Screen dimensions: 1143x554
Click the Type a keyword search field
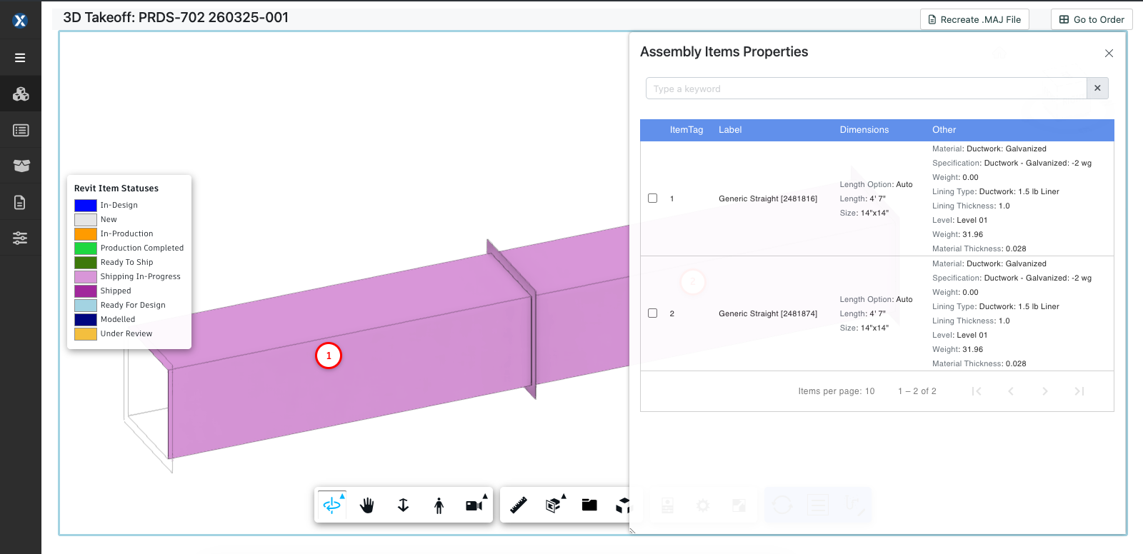coord(866,89)
